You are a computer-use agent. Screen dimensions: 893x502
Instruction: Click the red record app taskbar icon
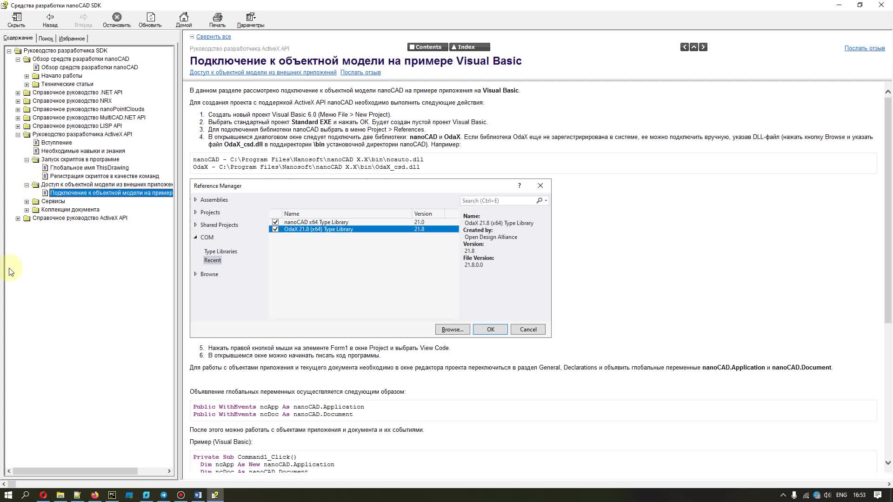(181, 495)
